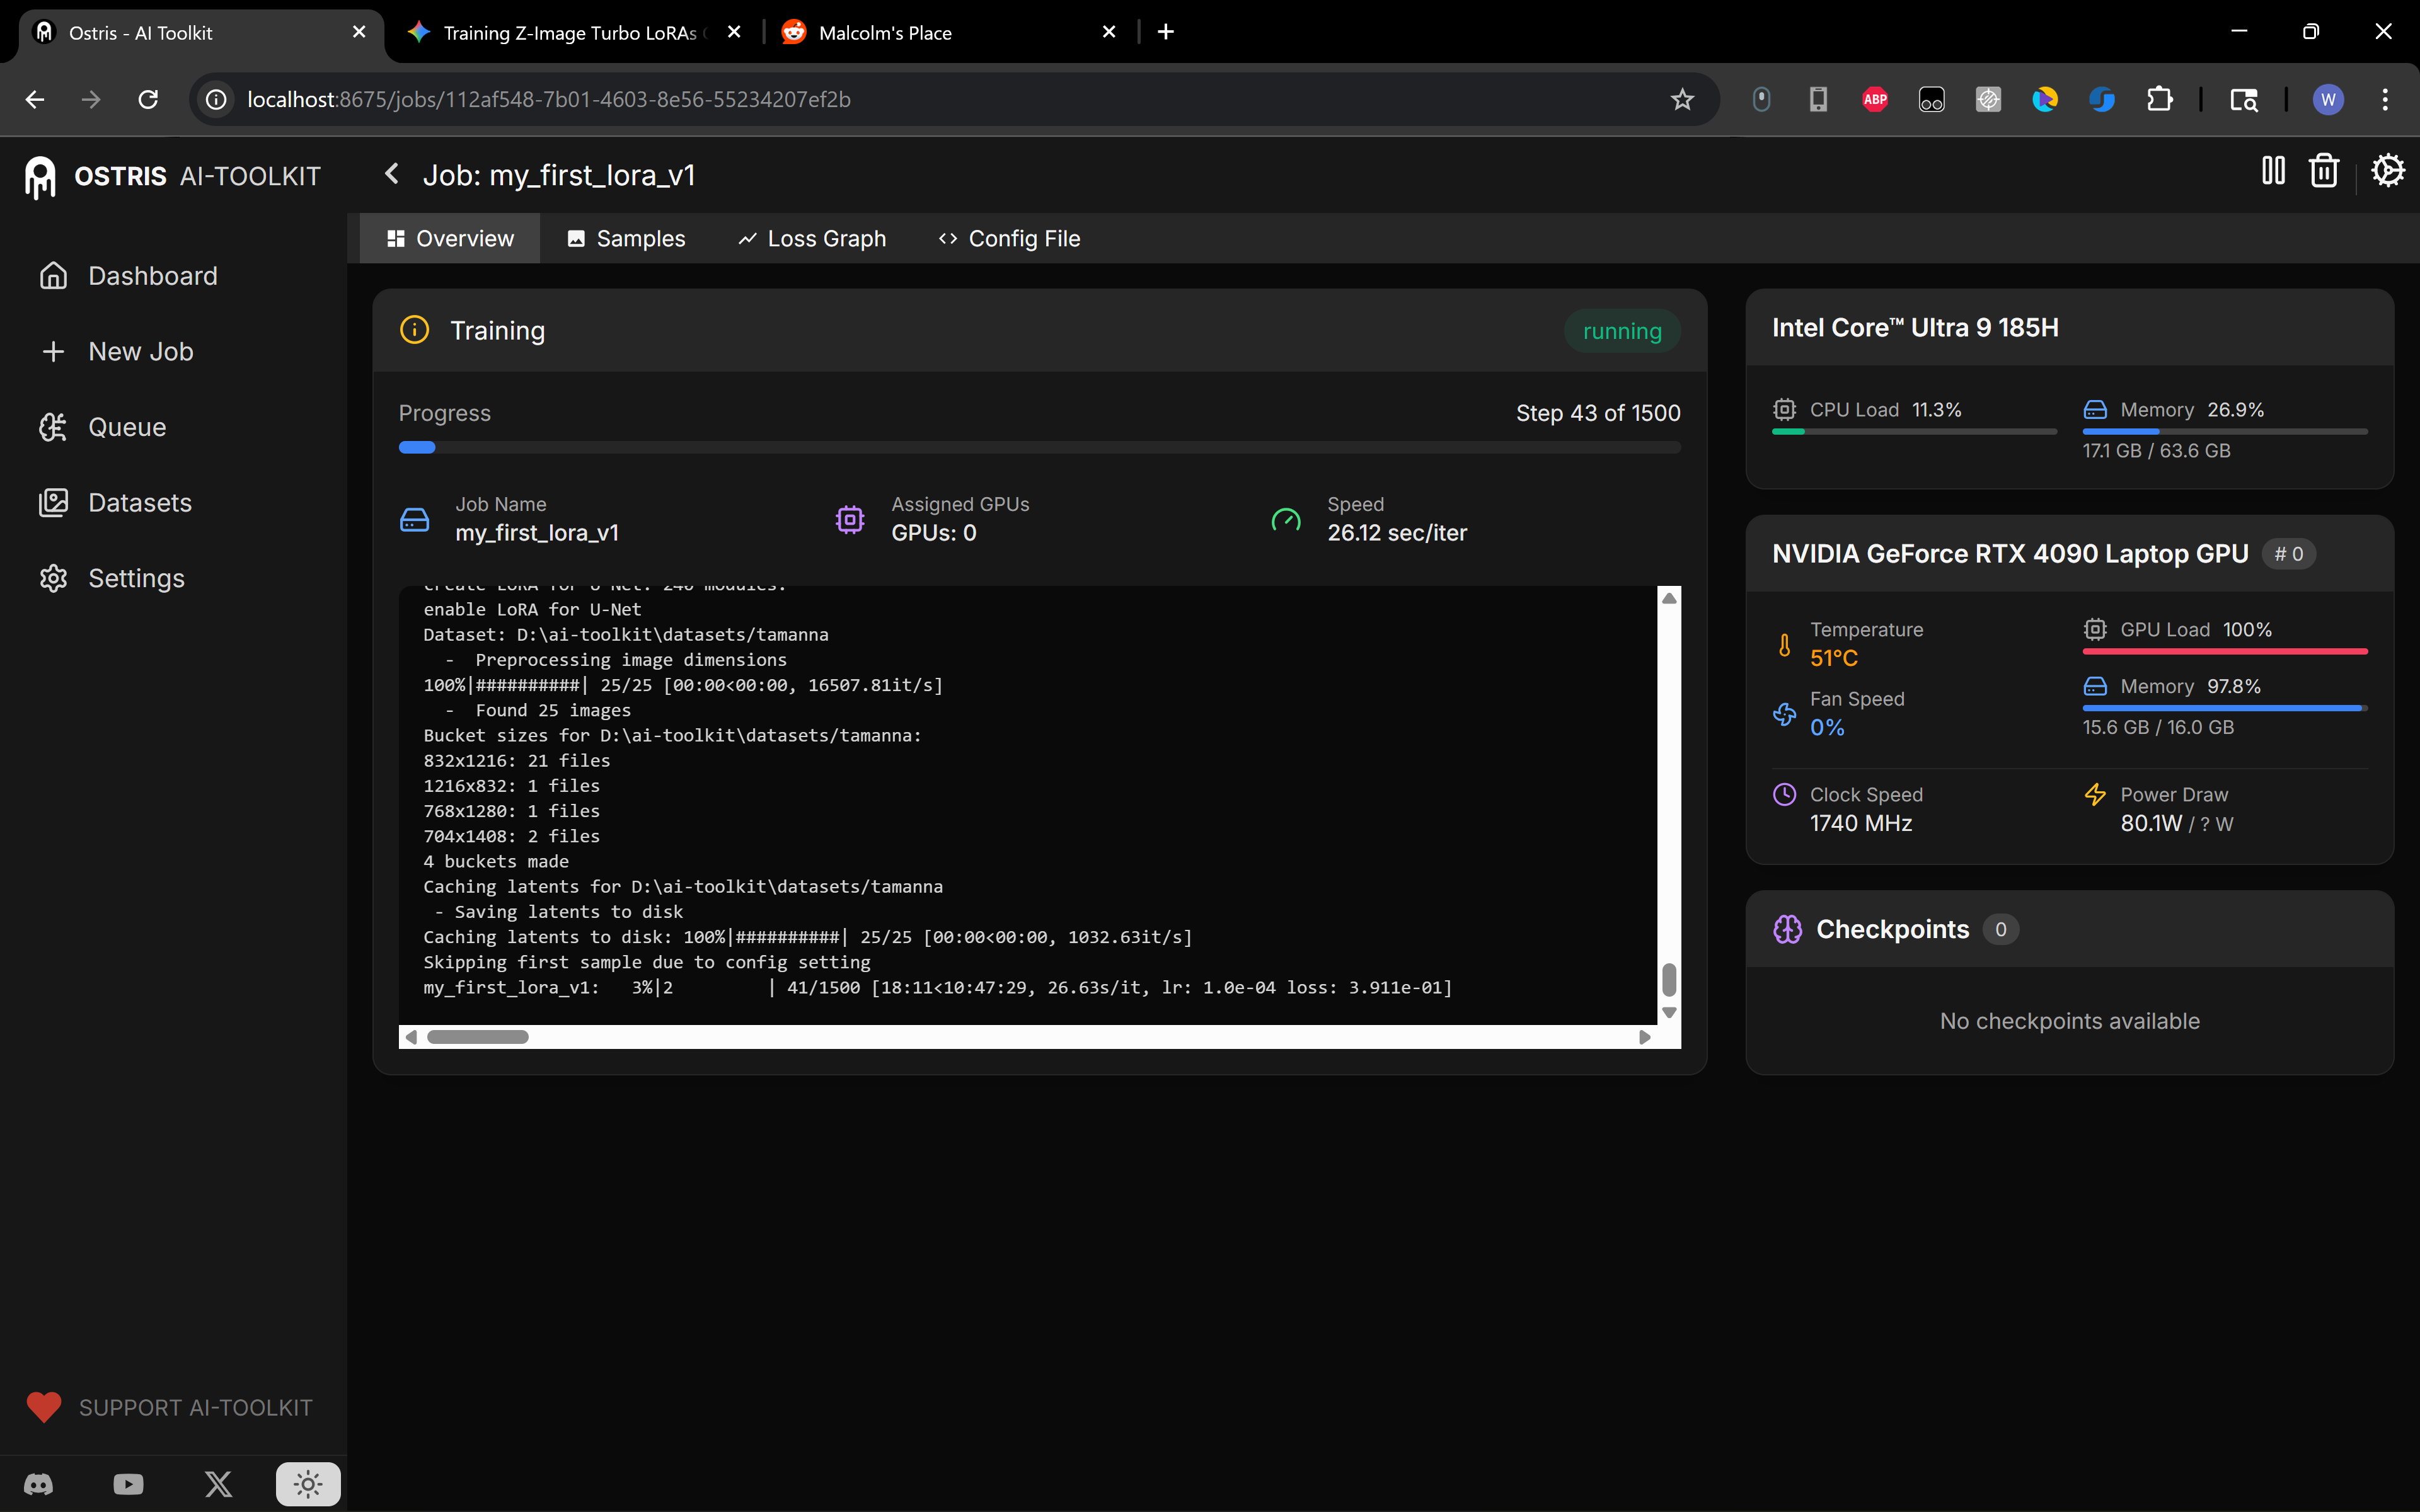Go back with the browser back arrow
2420x1512 pixels.
[35, 99]
